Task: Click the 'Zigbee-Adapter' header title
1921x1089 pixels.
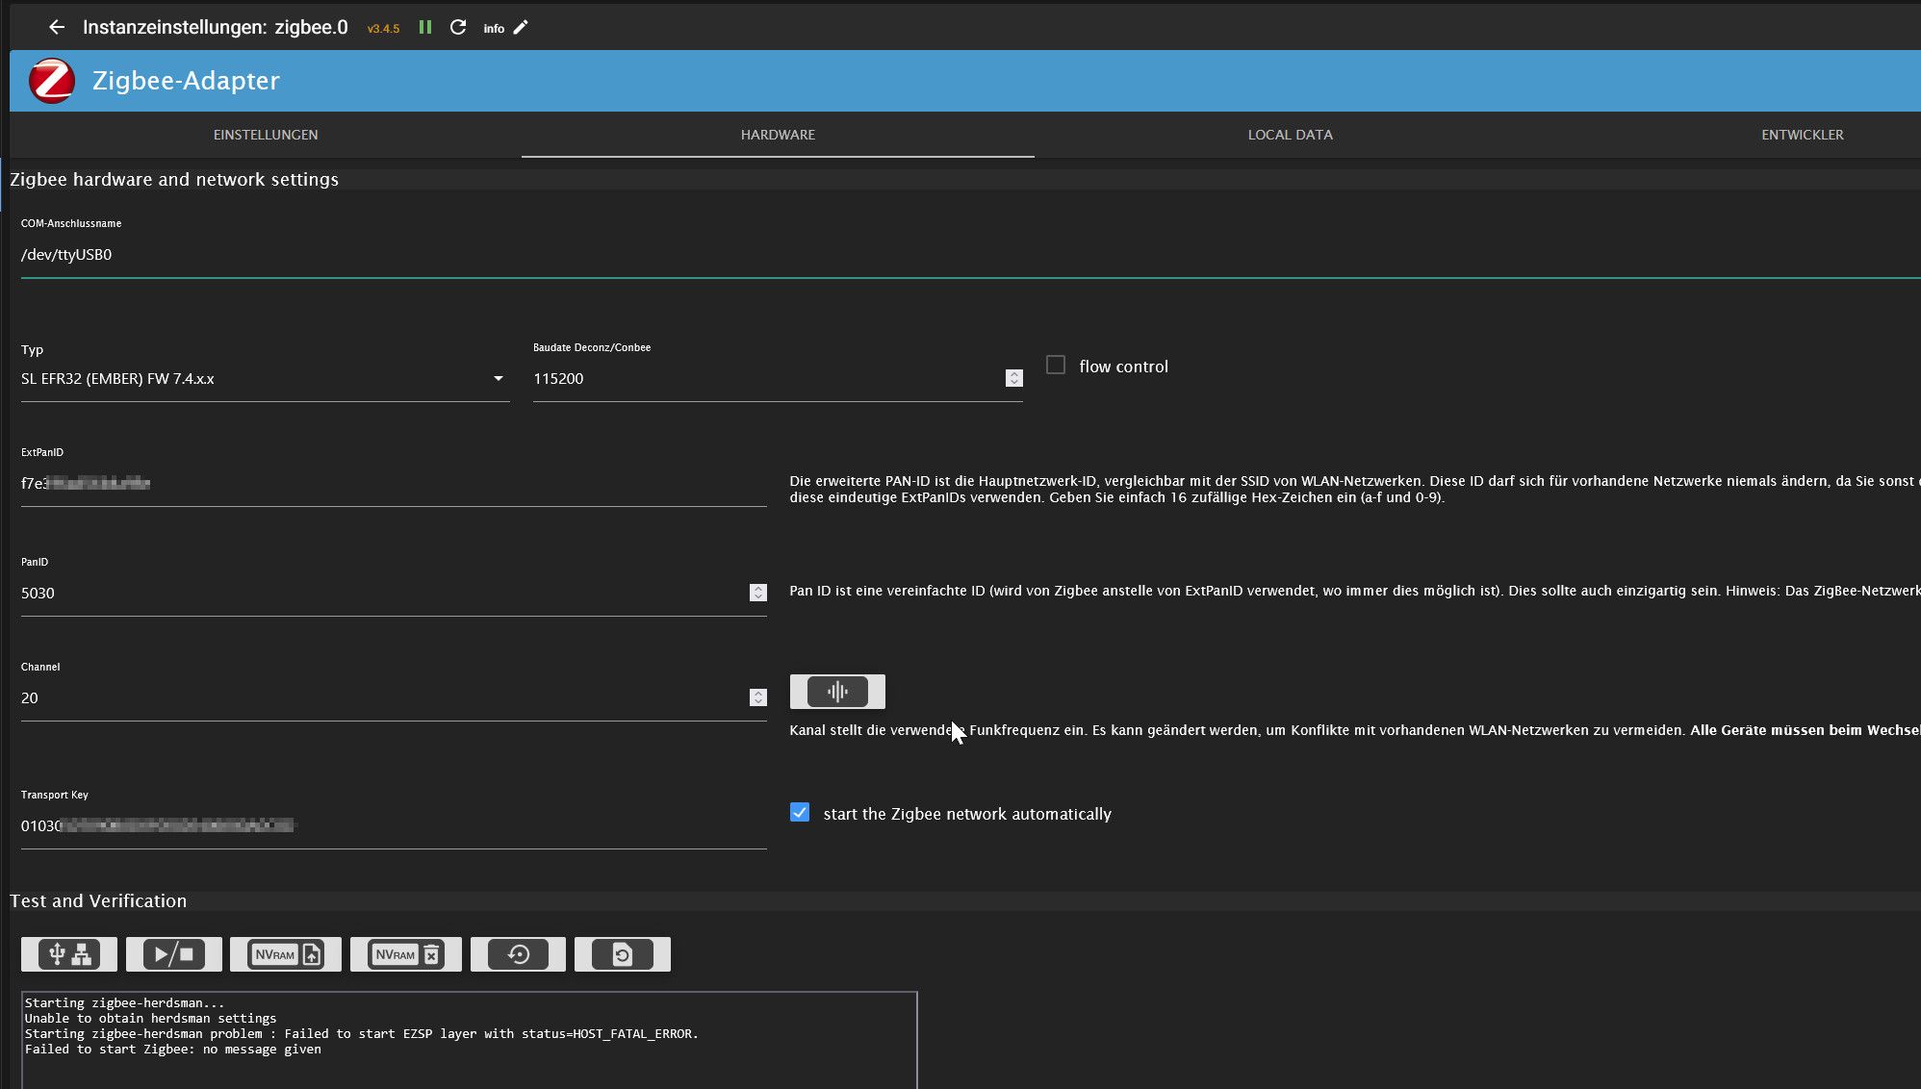Action: click(x=186, y=81)
